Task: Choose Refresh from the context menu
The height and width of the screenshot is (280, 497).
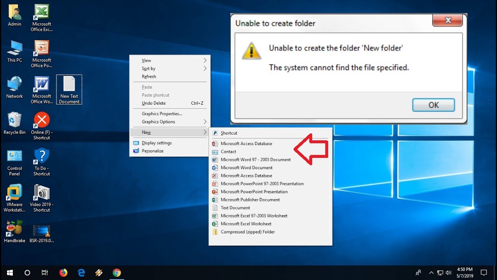Action: coord(170,77)
